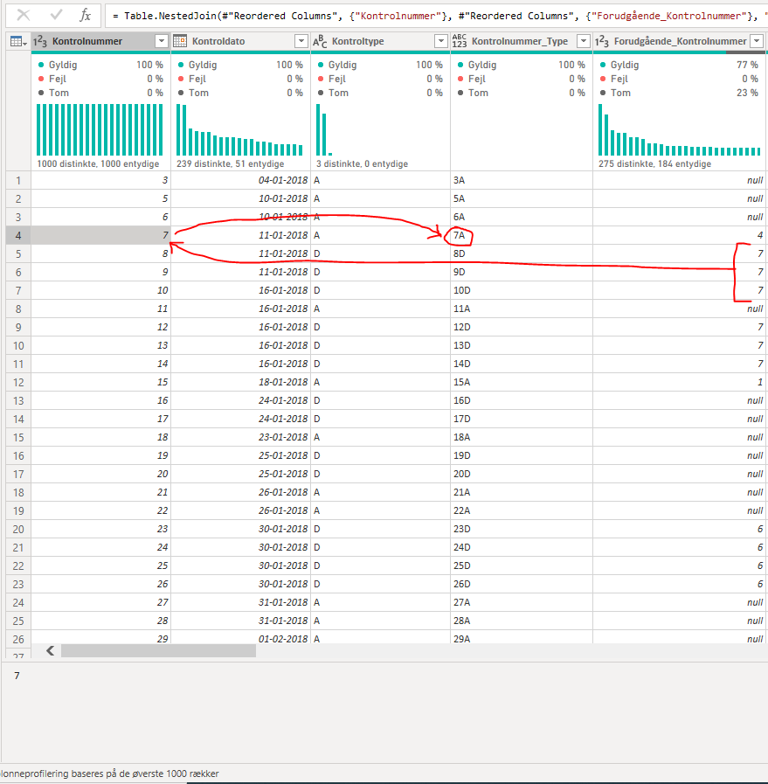Open filter dropdown for Forudgående_Kontrolnummer column

point(758,41)
